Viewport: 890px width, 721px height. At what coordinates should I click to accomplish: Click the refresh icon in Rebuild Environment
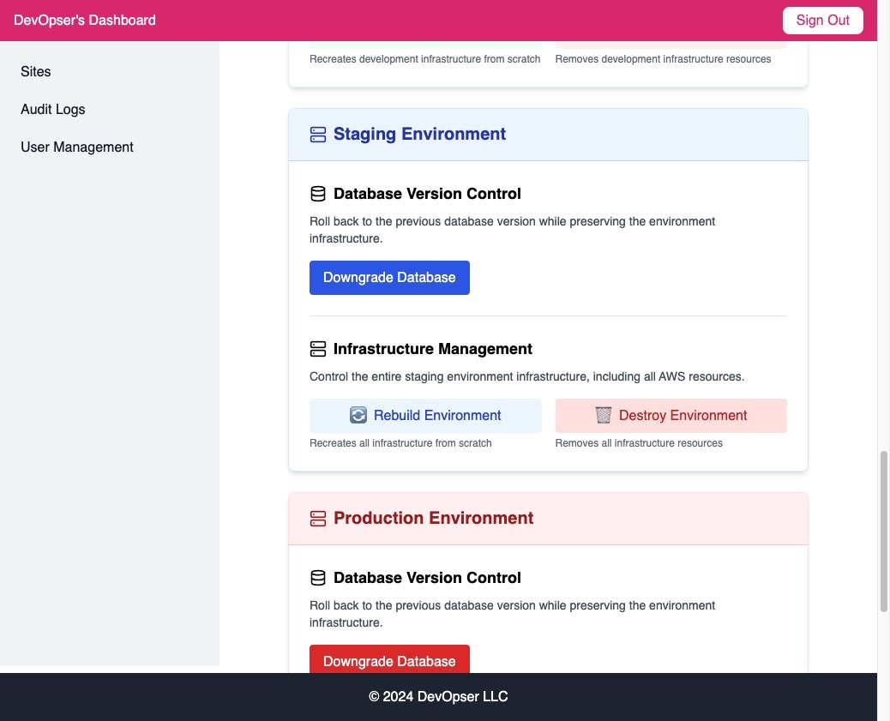pyautogui.click(x=358, y=415)
